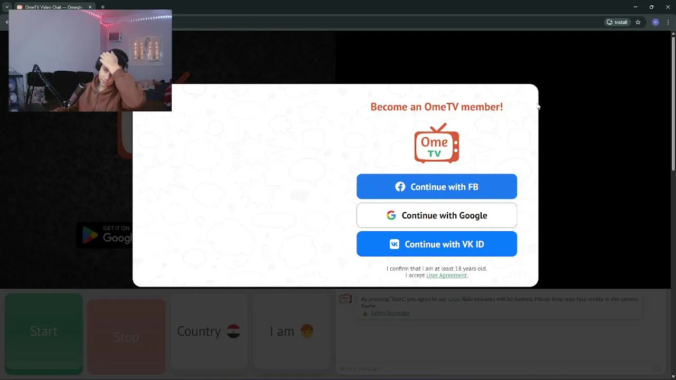Click the send message icon

pyautogui.click(x=657, y=368)
